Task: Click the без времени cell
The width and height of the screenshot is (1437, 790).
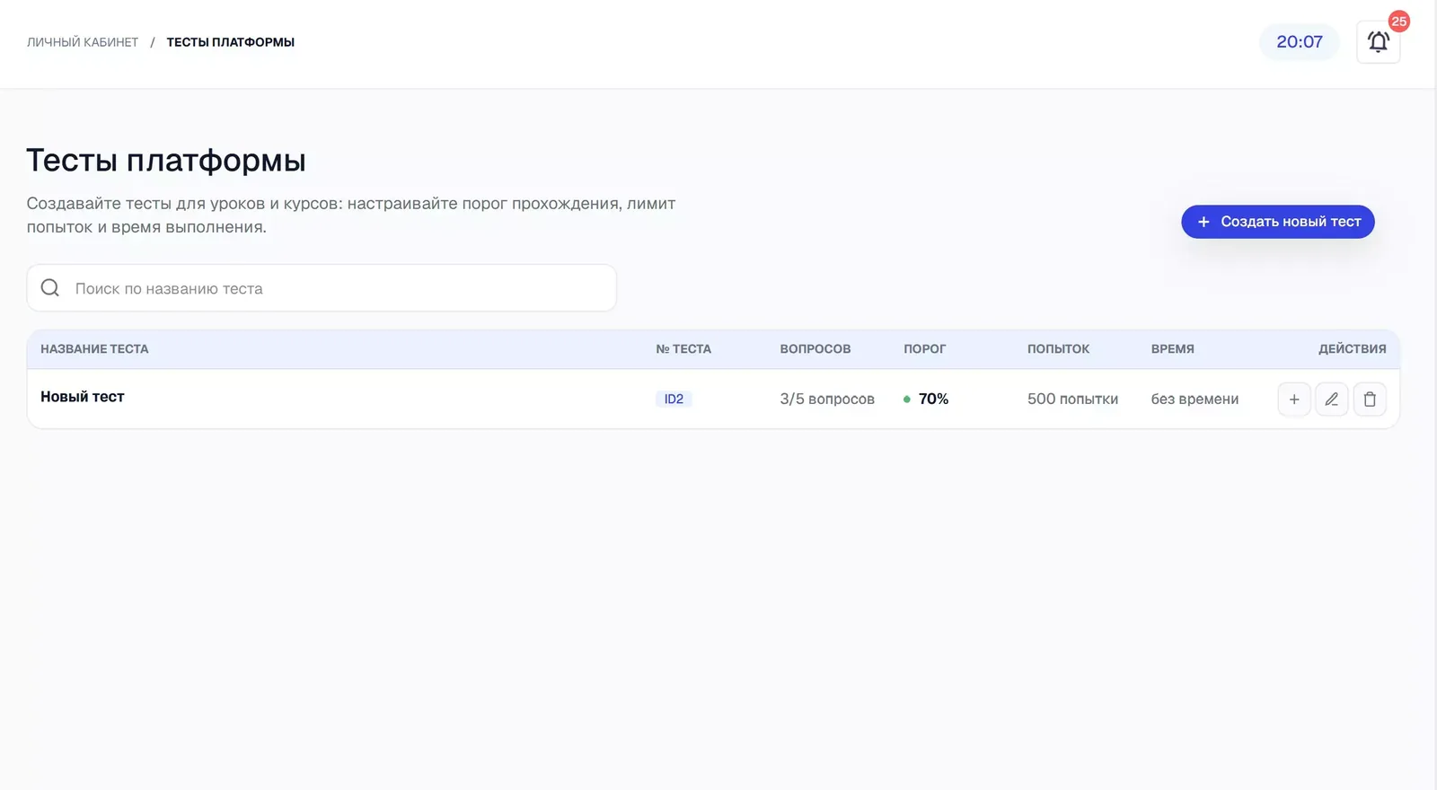Action: 1195,399
